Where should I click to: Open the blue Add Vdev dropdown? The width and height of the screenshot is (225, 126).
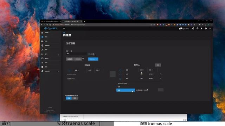[x=93, y=59]
